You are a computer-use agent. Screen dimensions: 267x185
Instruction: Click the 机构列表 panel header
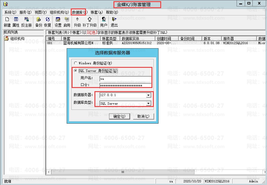[24, 32]
